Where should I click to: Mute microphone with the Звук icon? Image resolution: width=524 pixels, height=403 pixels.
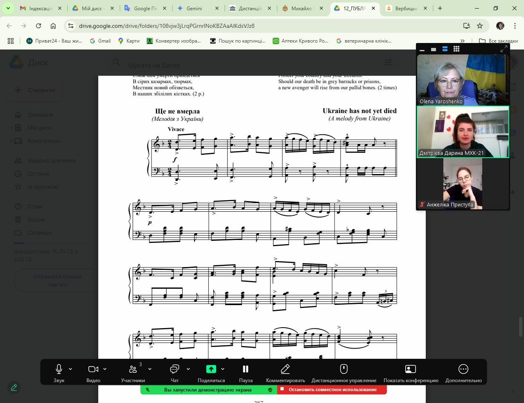coord(59,369)
